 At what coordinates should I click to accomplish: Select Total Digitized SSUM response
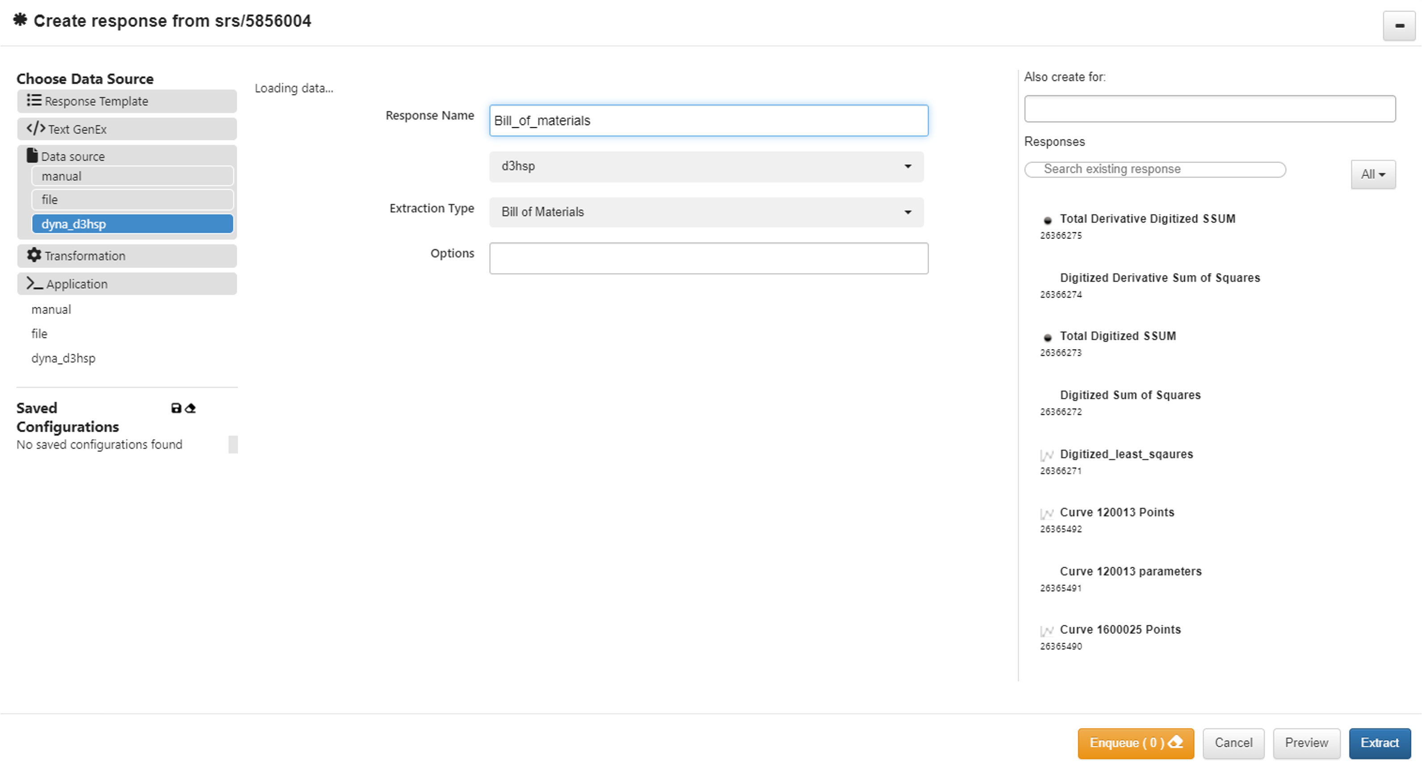tap(1117, 336)
